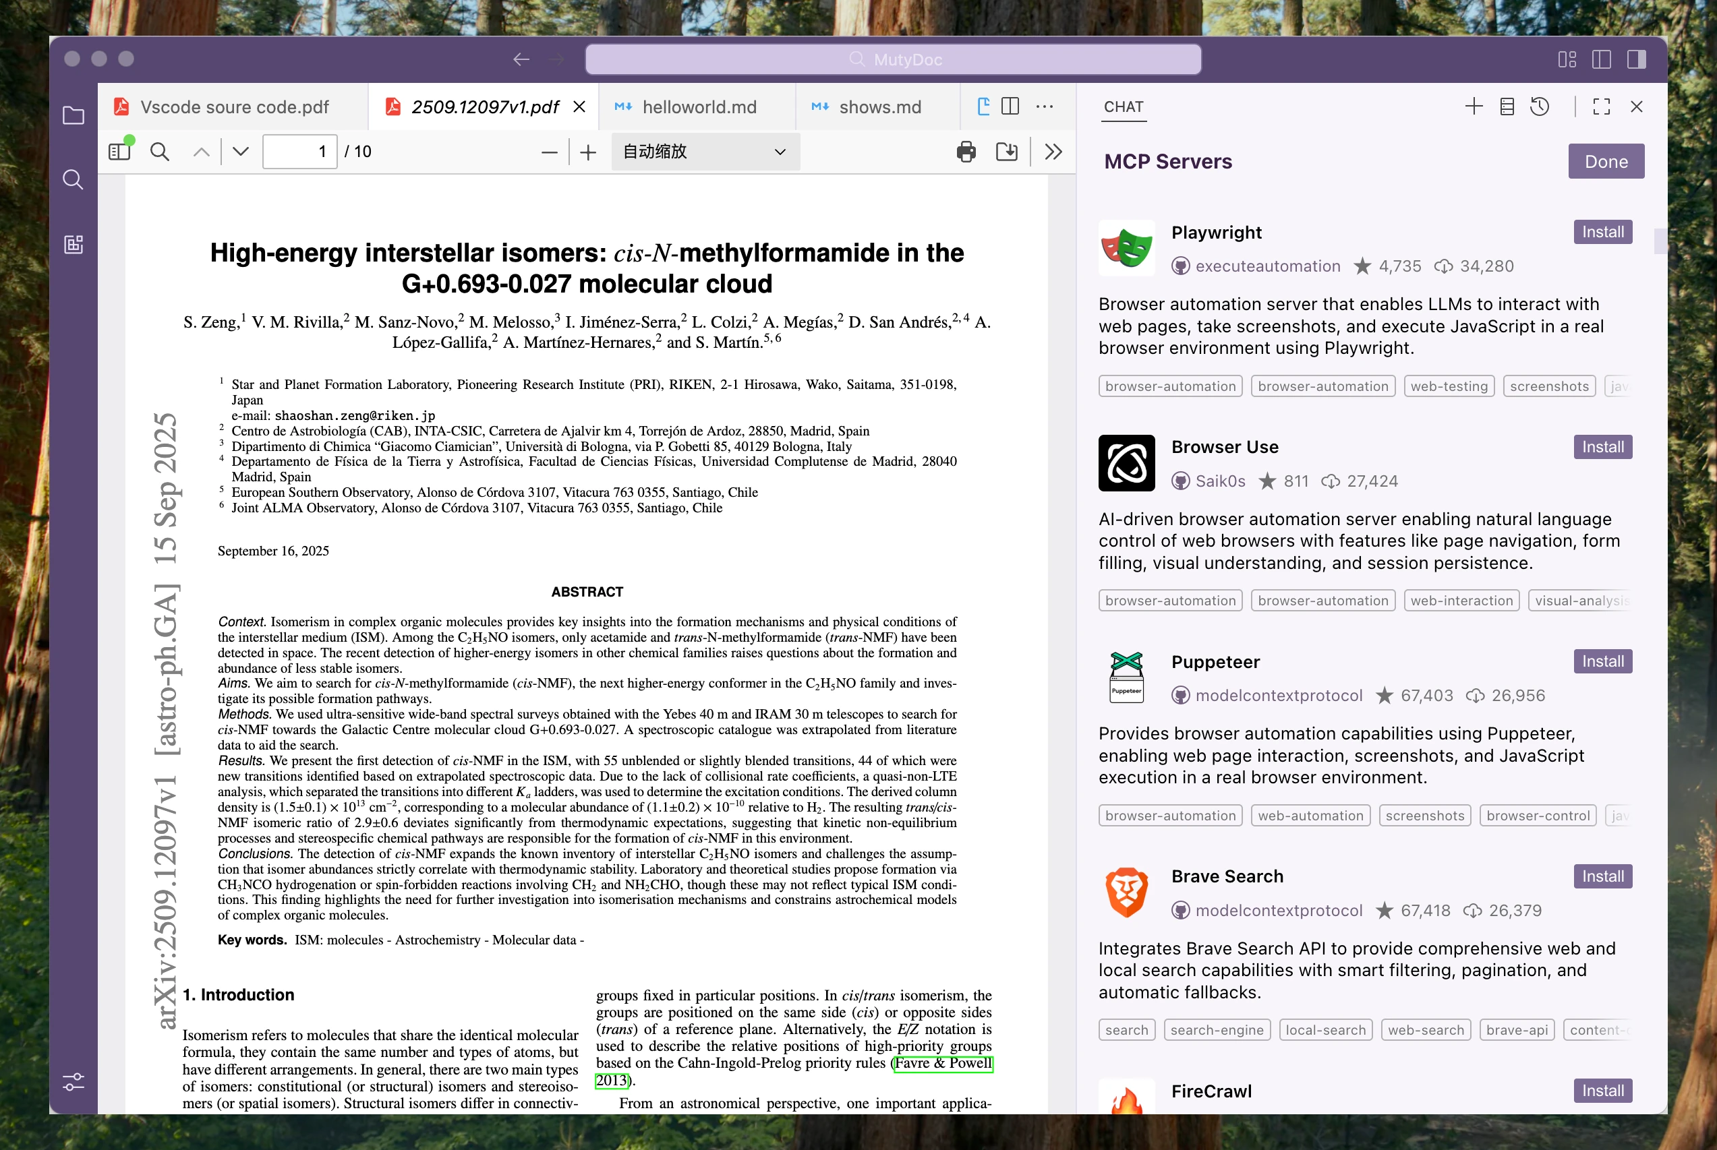Click Done in MCP Servers panel
Screen dimensions: 1717x1150
pyautogui.click(x=1606, y=161)
